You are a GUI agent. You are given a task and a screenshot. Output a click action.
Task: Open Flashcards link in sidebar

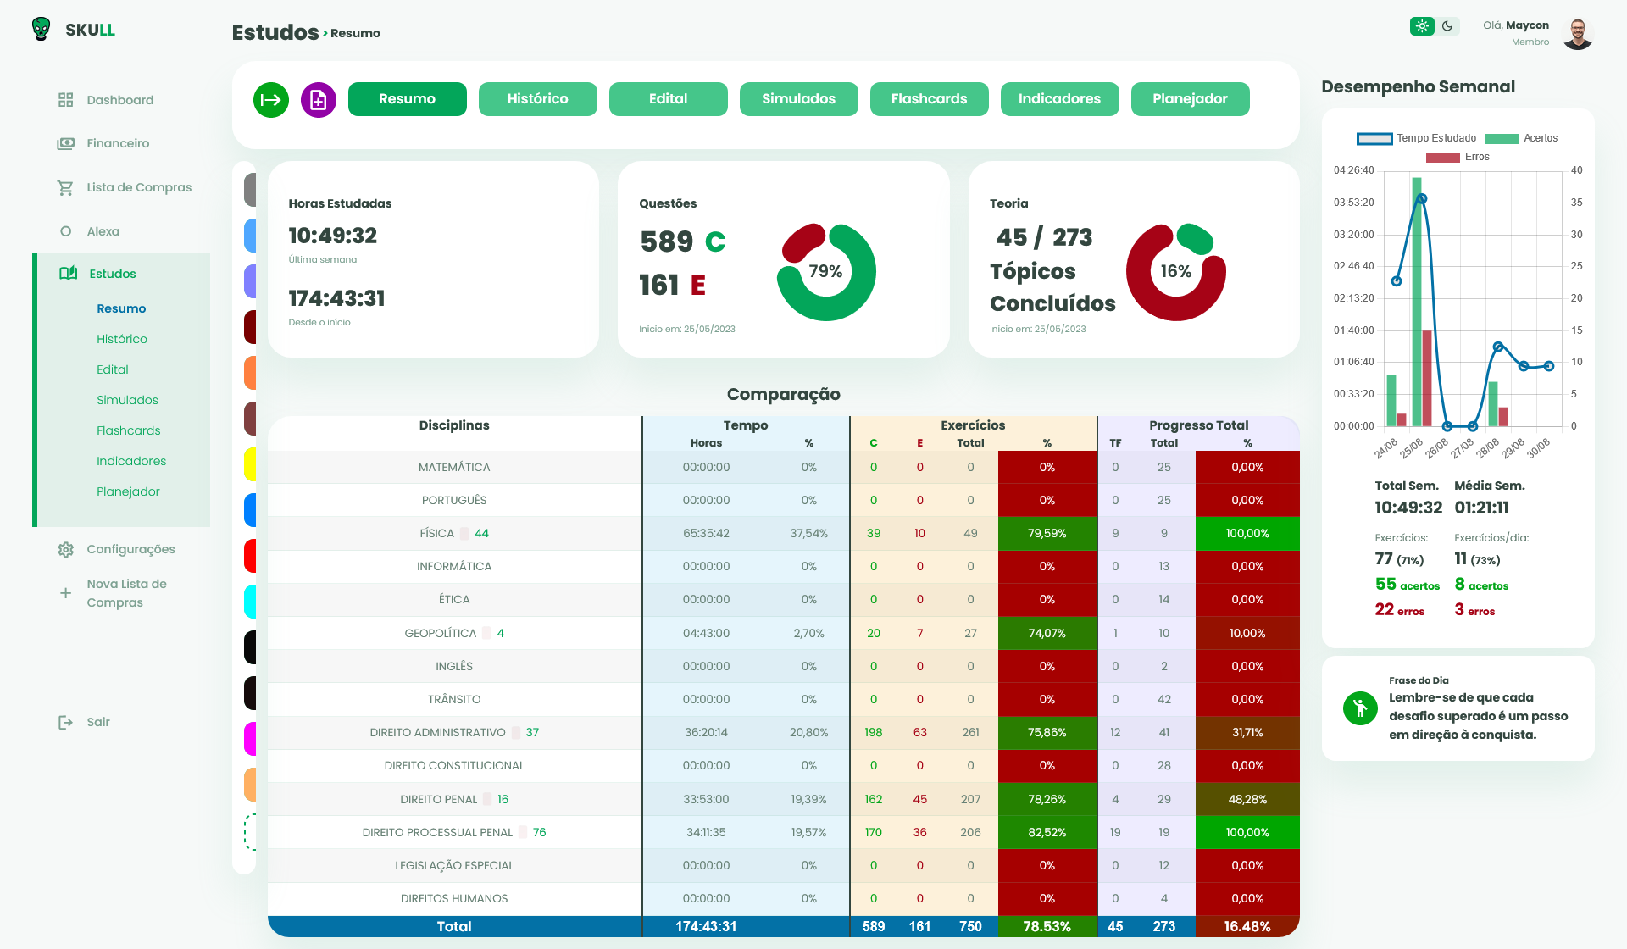pyautogui.click(x=128, y=430)
